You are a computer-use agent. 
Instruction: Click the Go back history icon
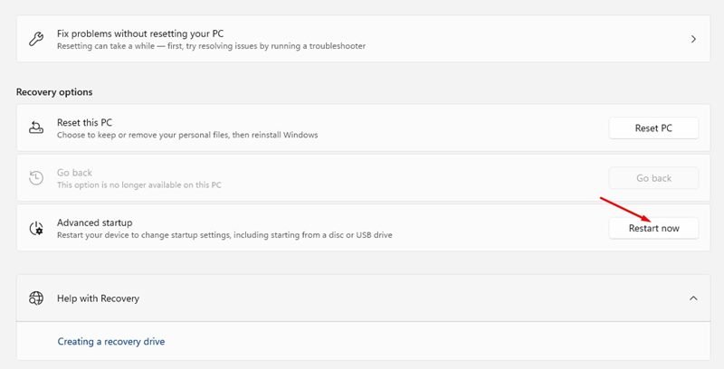(36, 178)
